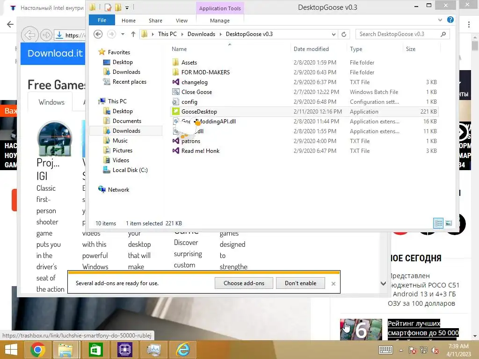Open the File tab
479x359 pixels.
pyautogui.click(x=102, y=20)
